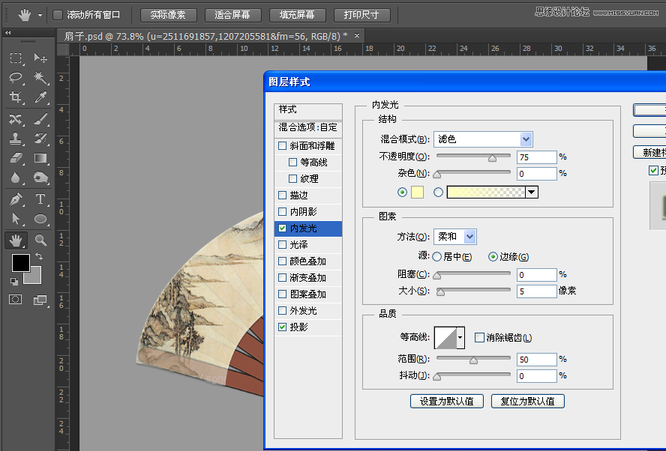Disable the 投影 layer style
This screenshot has width=666, height=451.
[282, 327]
